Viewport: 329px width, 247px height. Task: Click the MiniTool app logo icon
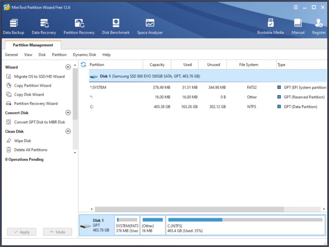click(7, 8)
